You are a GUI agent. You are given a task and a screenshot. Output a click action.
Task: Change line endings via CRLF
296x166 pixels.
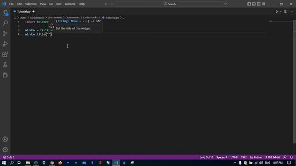coord(244,157)
